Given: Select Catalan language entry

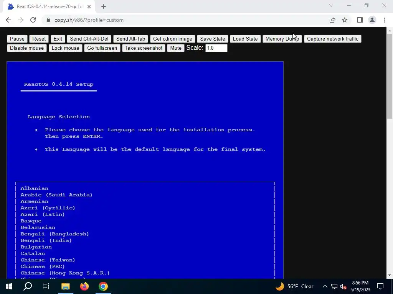Looking at the screenshot, I should [33, 253].
